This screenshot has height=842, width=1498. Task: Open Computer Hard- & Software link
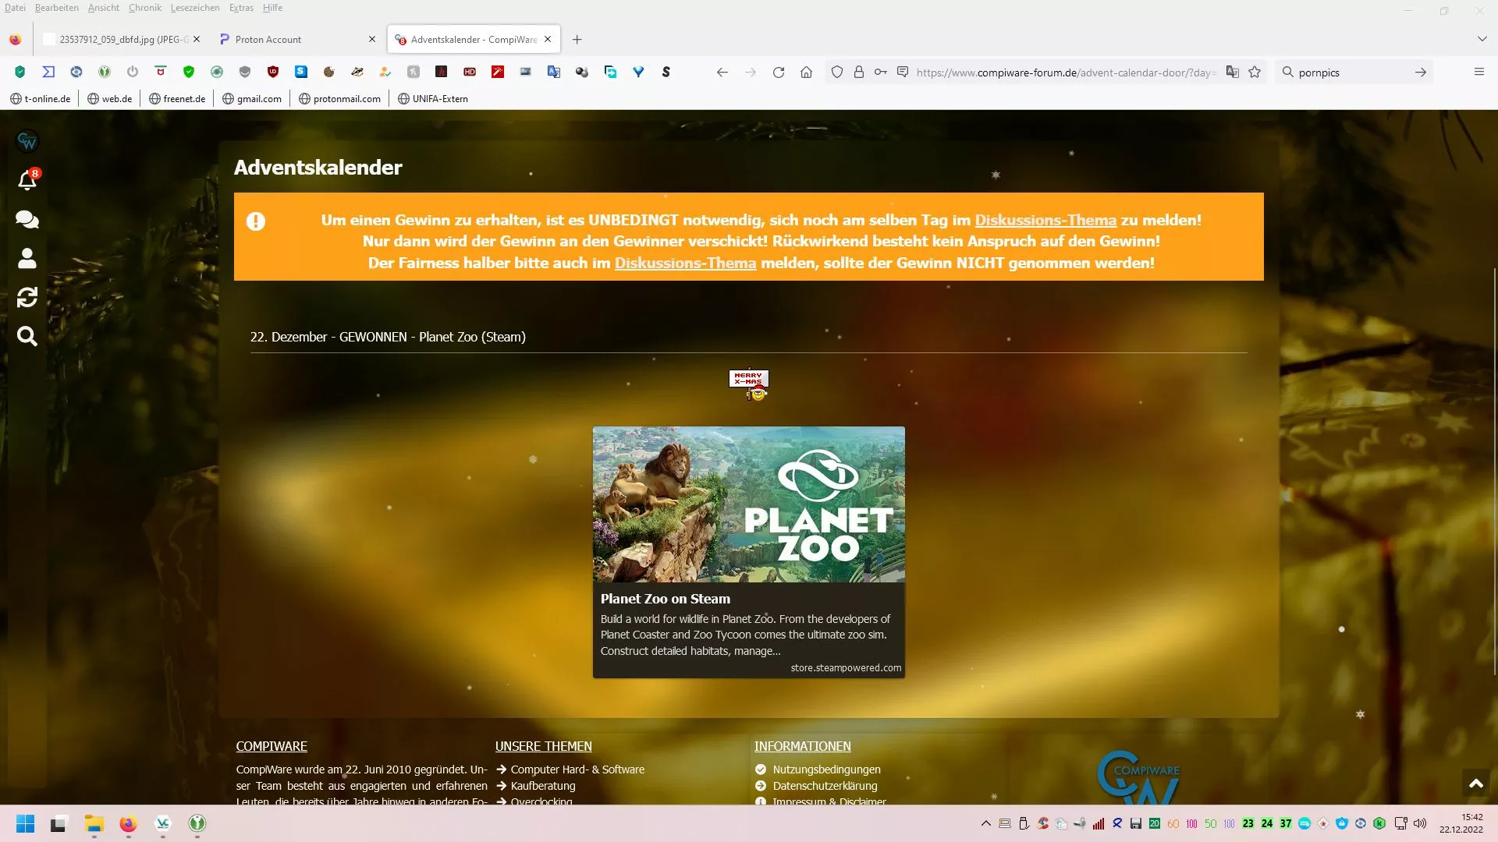(577, 769)
